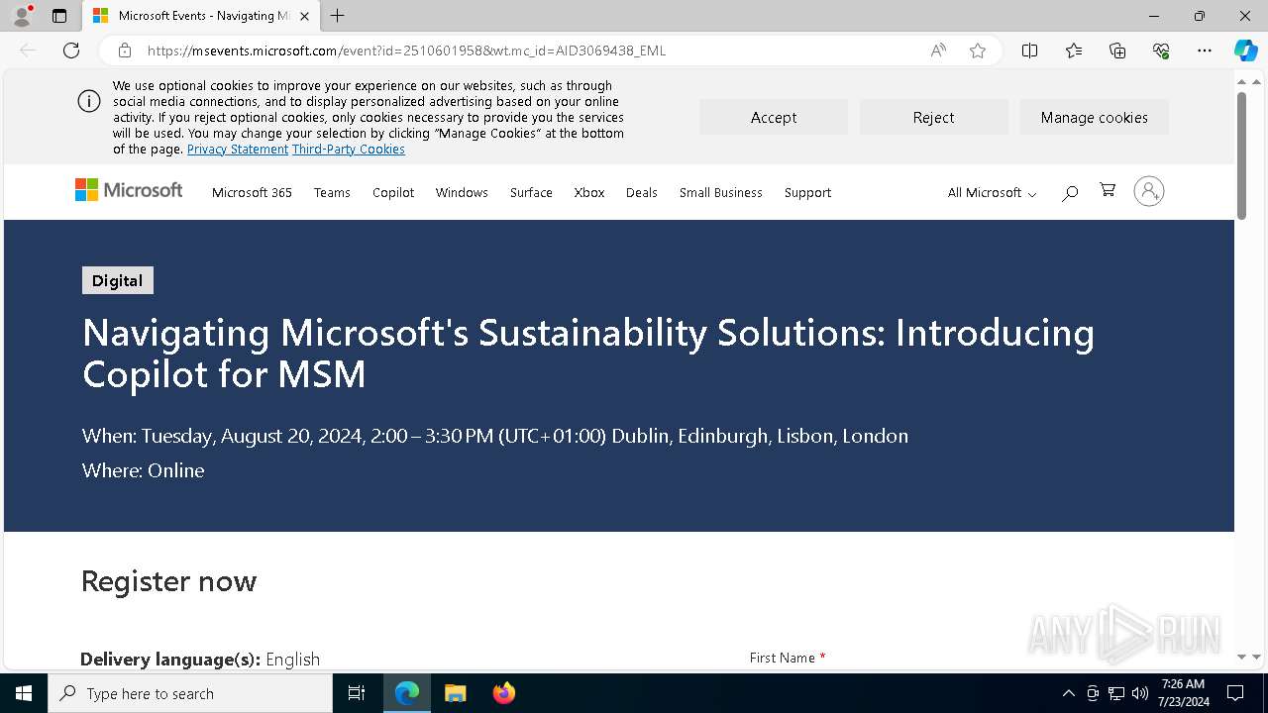Add this page to favorites star
Viewport: 1268px width, 713px height.
pos(978,51)
